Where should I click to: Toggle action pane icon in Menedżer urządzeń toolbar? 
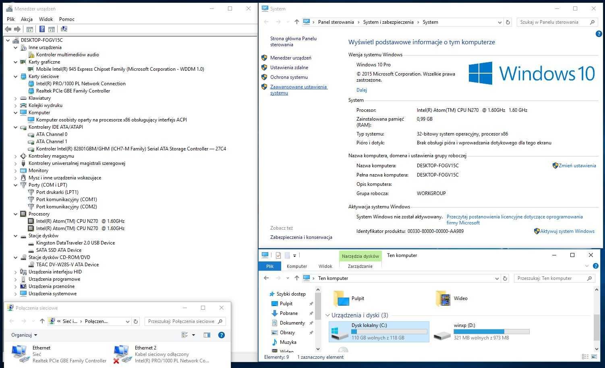point(52,29)
